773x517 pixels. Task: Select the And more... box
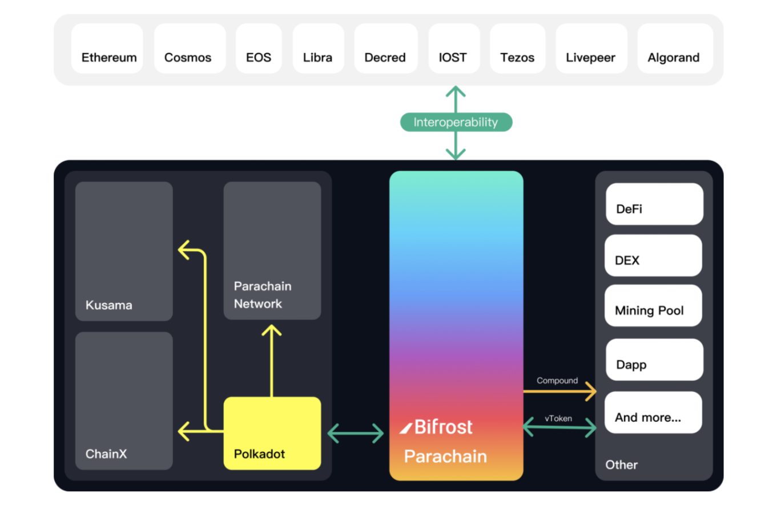[653, 412]
